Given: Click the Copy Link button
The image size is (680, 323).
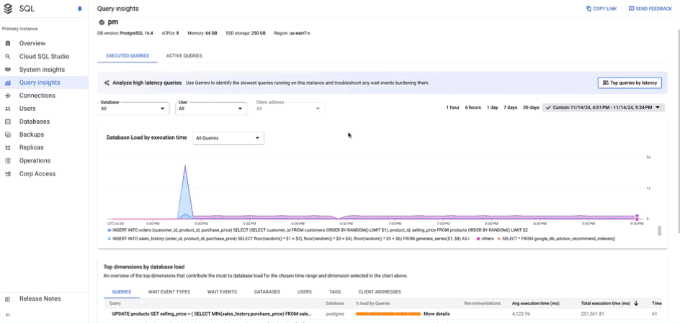Looking at the screenshot, I should coord(602,9).
